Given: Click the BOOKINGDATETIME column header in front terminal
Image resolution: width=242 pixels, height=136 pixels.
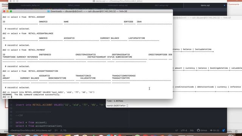Looking at the screenshot, I should click(x=57, y=78).
